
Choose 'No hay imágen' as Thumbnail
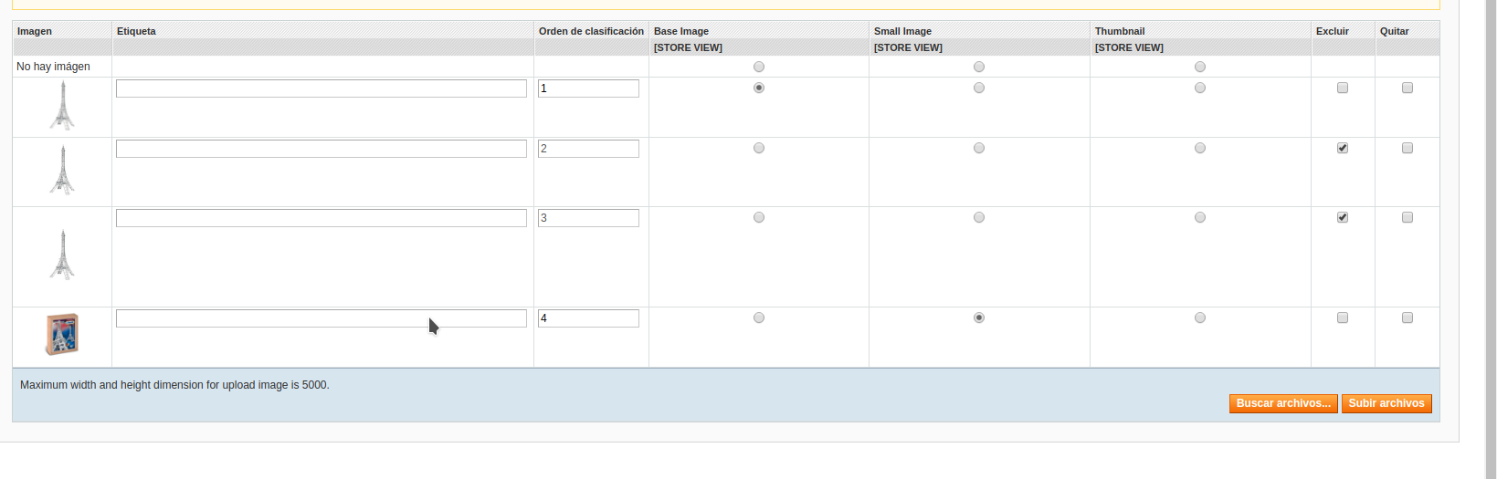pos(1200,67)
